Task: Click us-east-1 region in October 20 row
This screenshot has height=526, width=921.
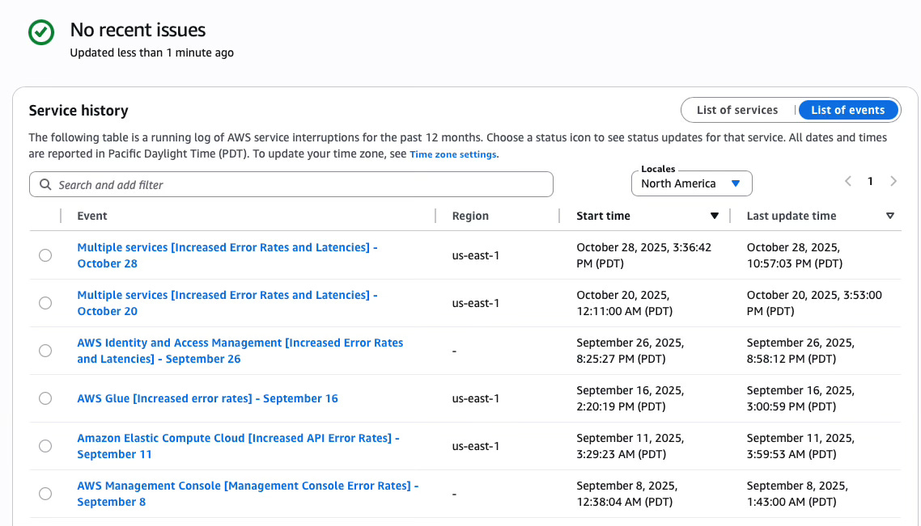Action: (x=476, y=302)
